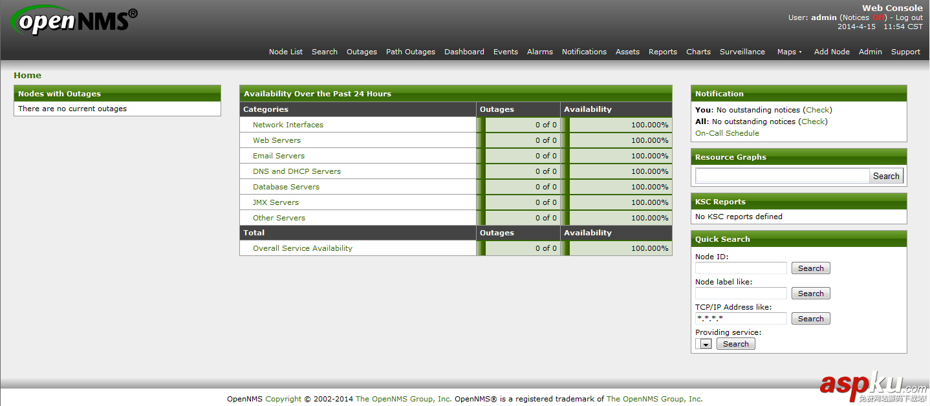The width and height of the screenshot is (930, 406).
Task: Focus the TCP/IP Address like field
Action: pyautogui.click(x=741, y=319)
